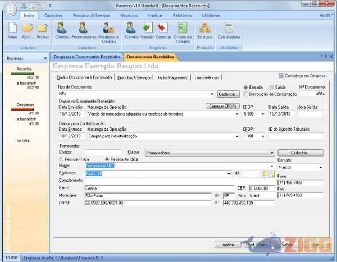Switch to Despesas e Documentos Recebidos tab
Image resolution: width=337 pixels, height=262 pixels.
(x=87, y=57)
